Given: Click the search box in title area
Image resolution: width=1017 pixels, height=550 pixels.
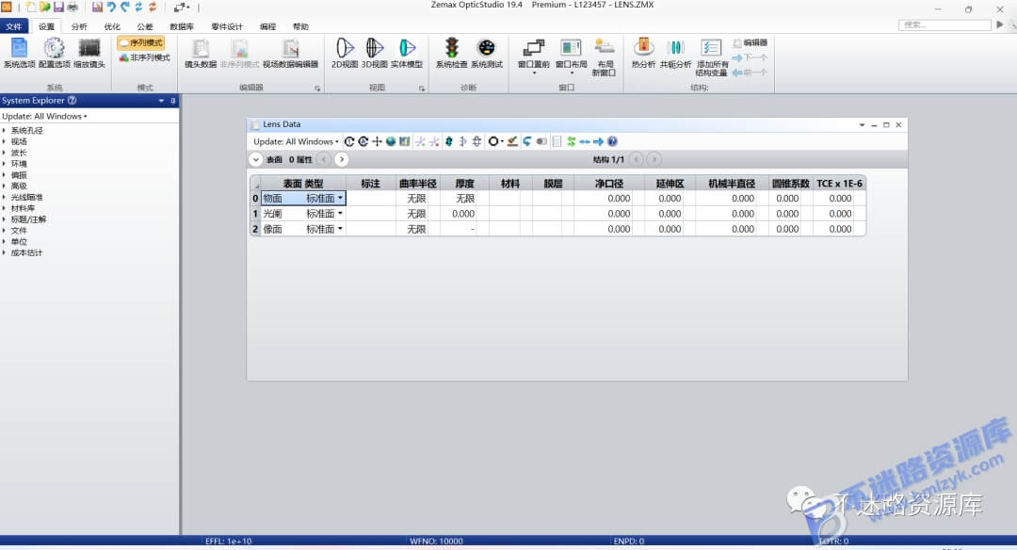Looking at the screenshot, I should [945, 24].
